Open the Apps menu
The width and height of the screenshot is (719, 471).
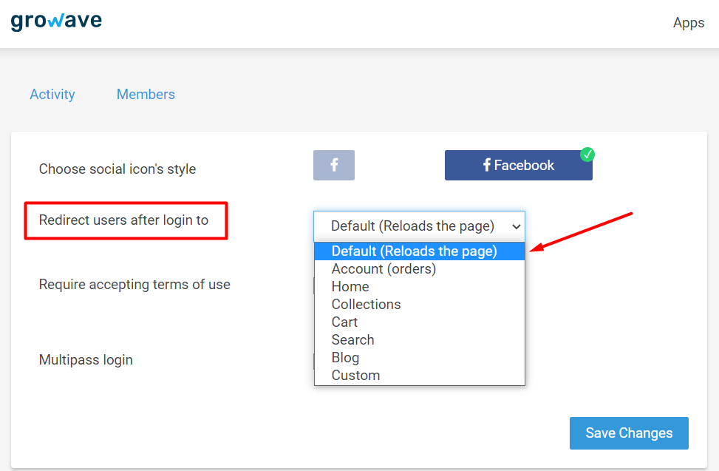[688, 22]
